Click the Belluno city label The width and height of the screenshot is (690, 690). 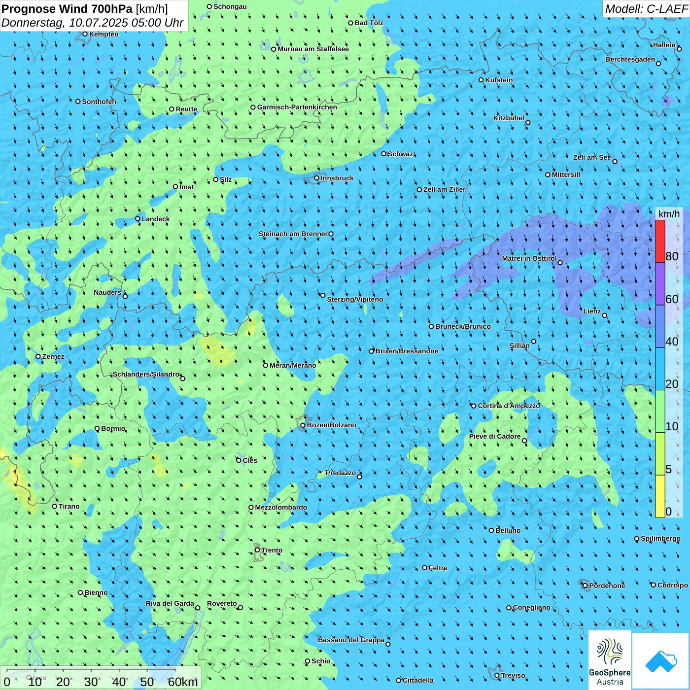pos(508,530)
